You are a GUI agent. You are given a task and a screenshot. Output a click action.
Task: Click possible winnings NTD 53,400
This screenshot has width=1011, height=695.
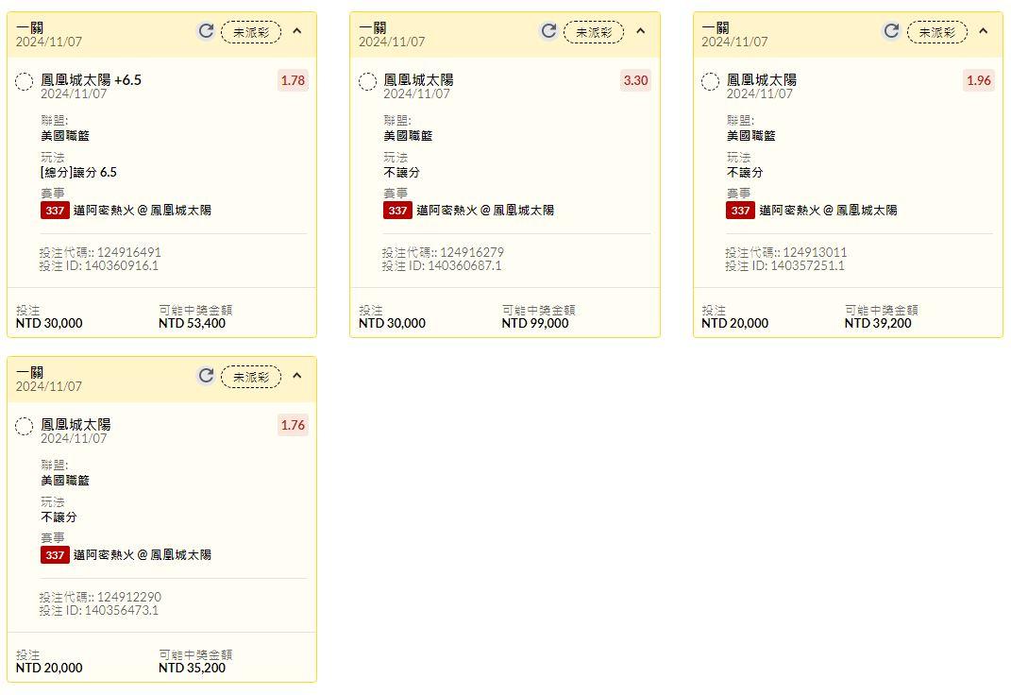coord(193,323)
